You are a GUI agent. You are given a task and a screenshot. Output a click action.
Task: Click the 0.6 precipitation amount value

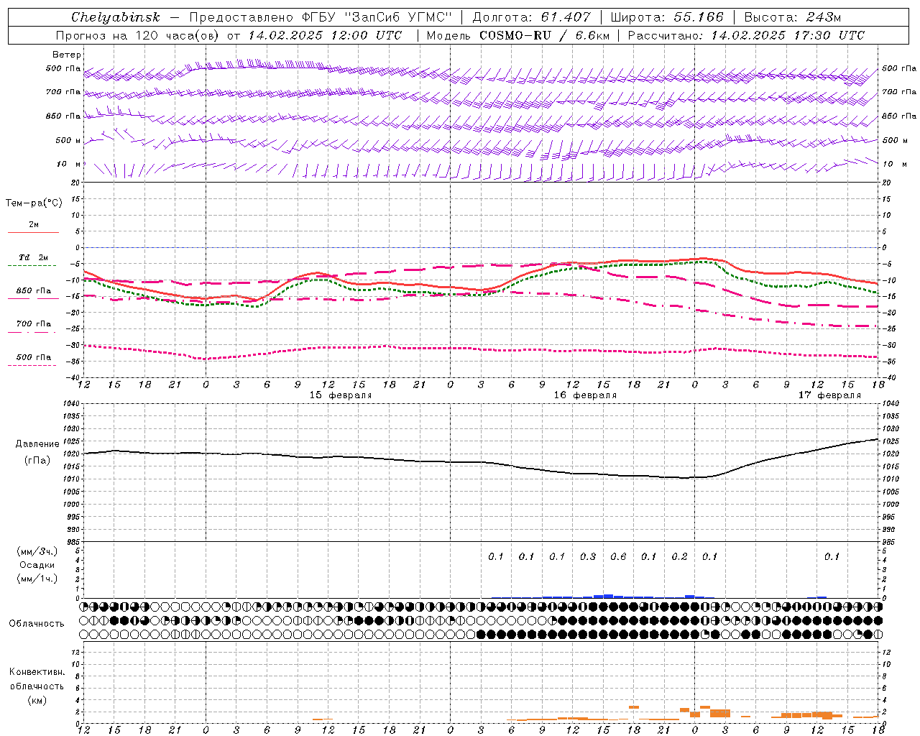(618, 556)
